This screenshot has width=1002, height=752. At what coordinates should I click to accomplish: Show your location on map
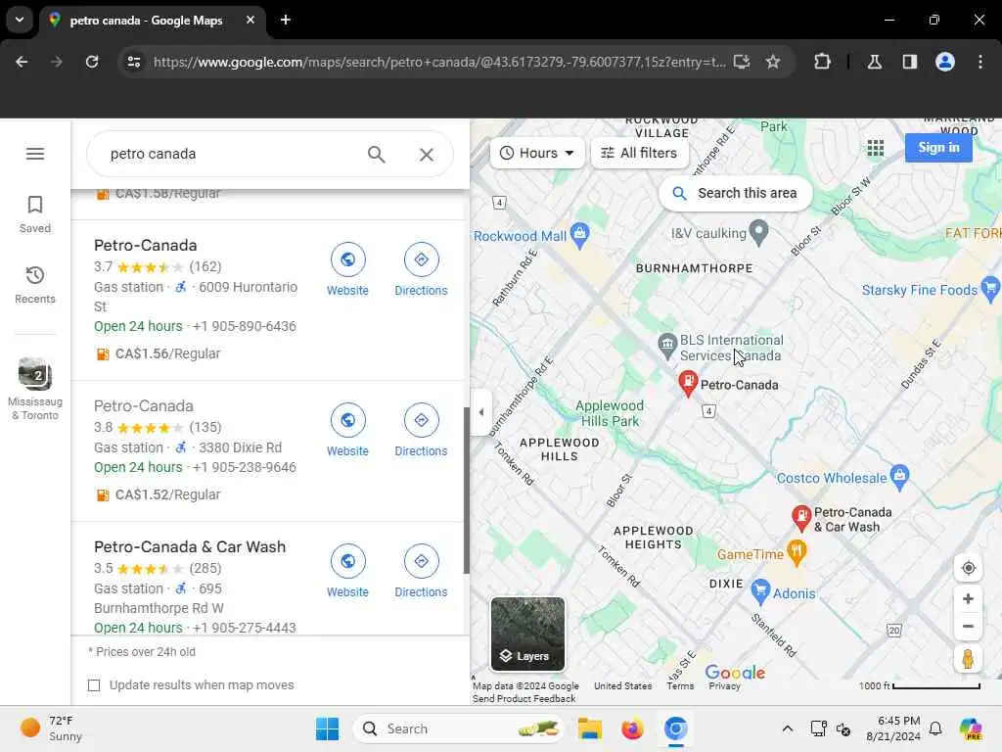968,568
